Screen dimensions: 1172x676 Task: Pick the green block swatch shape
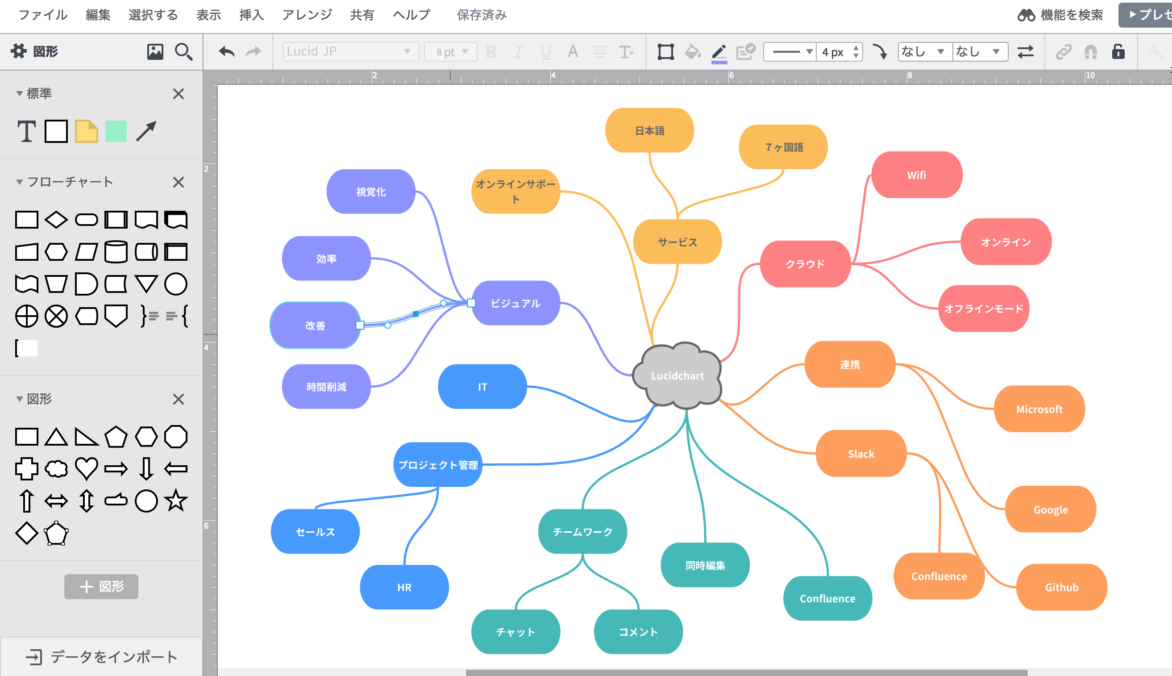pyautogui.click(x=116, y=131)
